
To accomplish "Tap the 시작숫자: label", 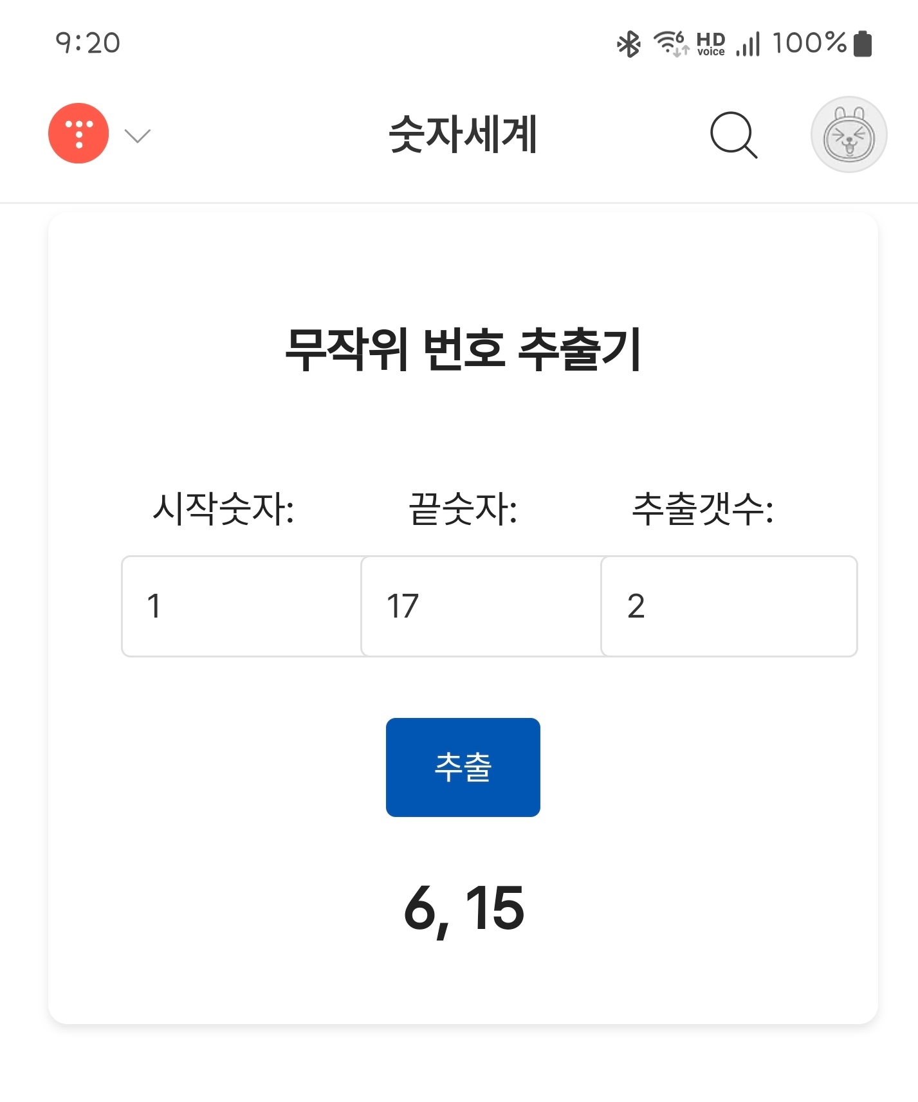I will pyautogui.click(x=223, y=509).
